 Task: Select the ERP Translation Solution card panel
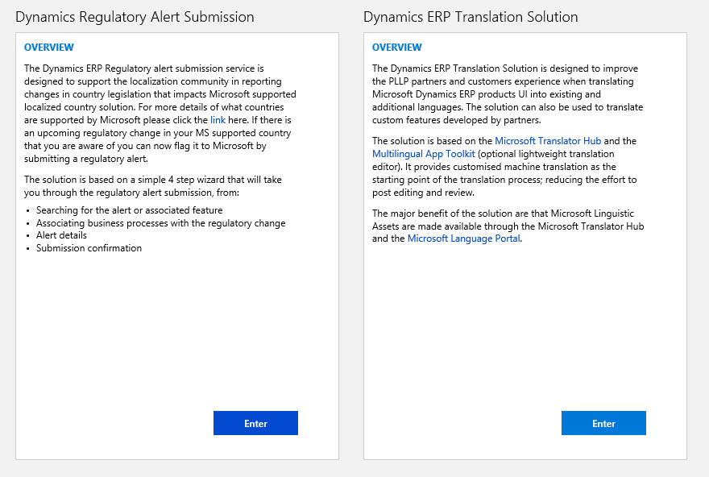(525, 338)
